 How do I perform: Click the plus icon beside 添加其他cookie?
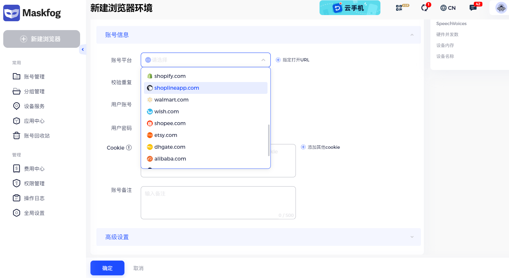303,147
